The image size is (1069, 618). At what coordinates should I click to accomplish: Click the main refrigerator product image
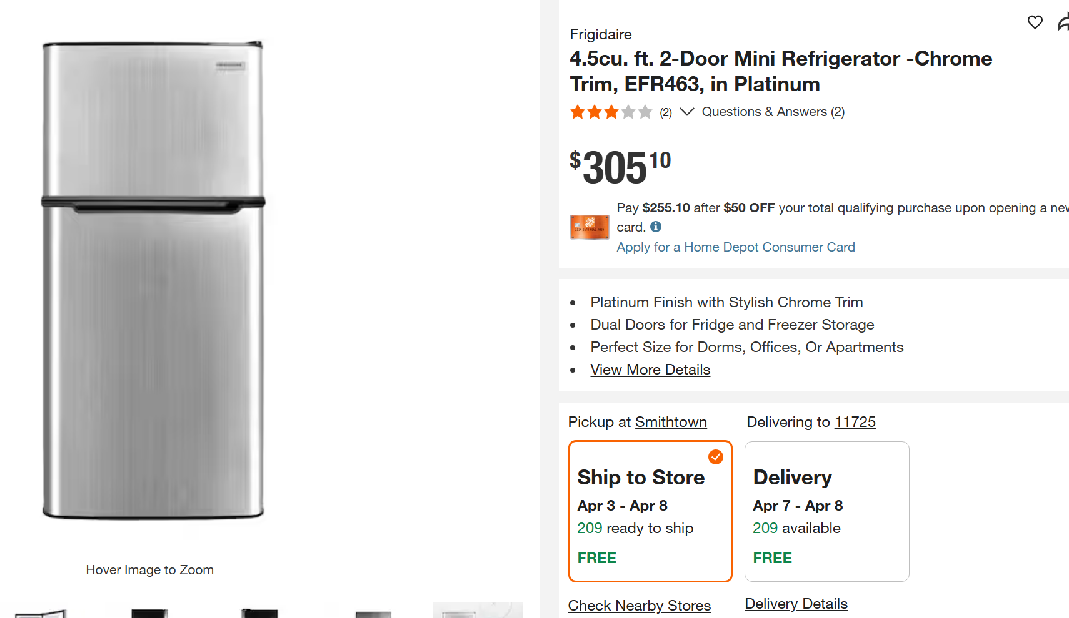[x=153, y=281]
